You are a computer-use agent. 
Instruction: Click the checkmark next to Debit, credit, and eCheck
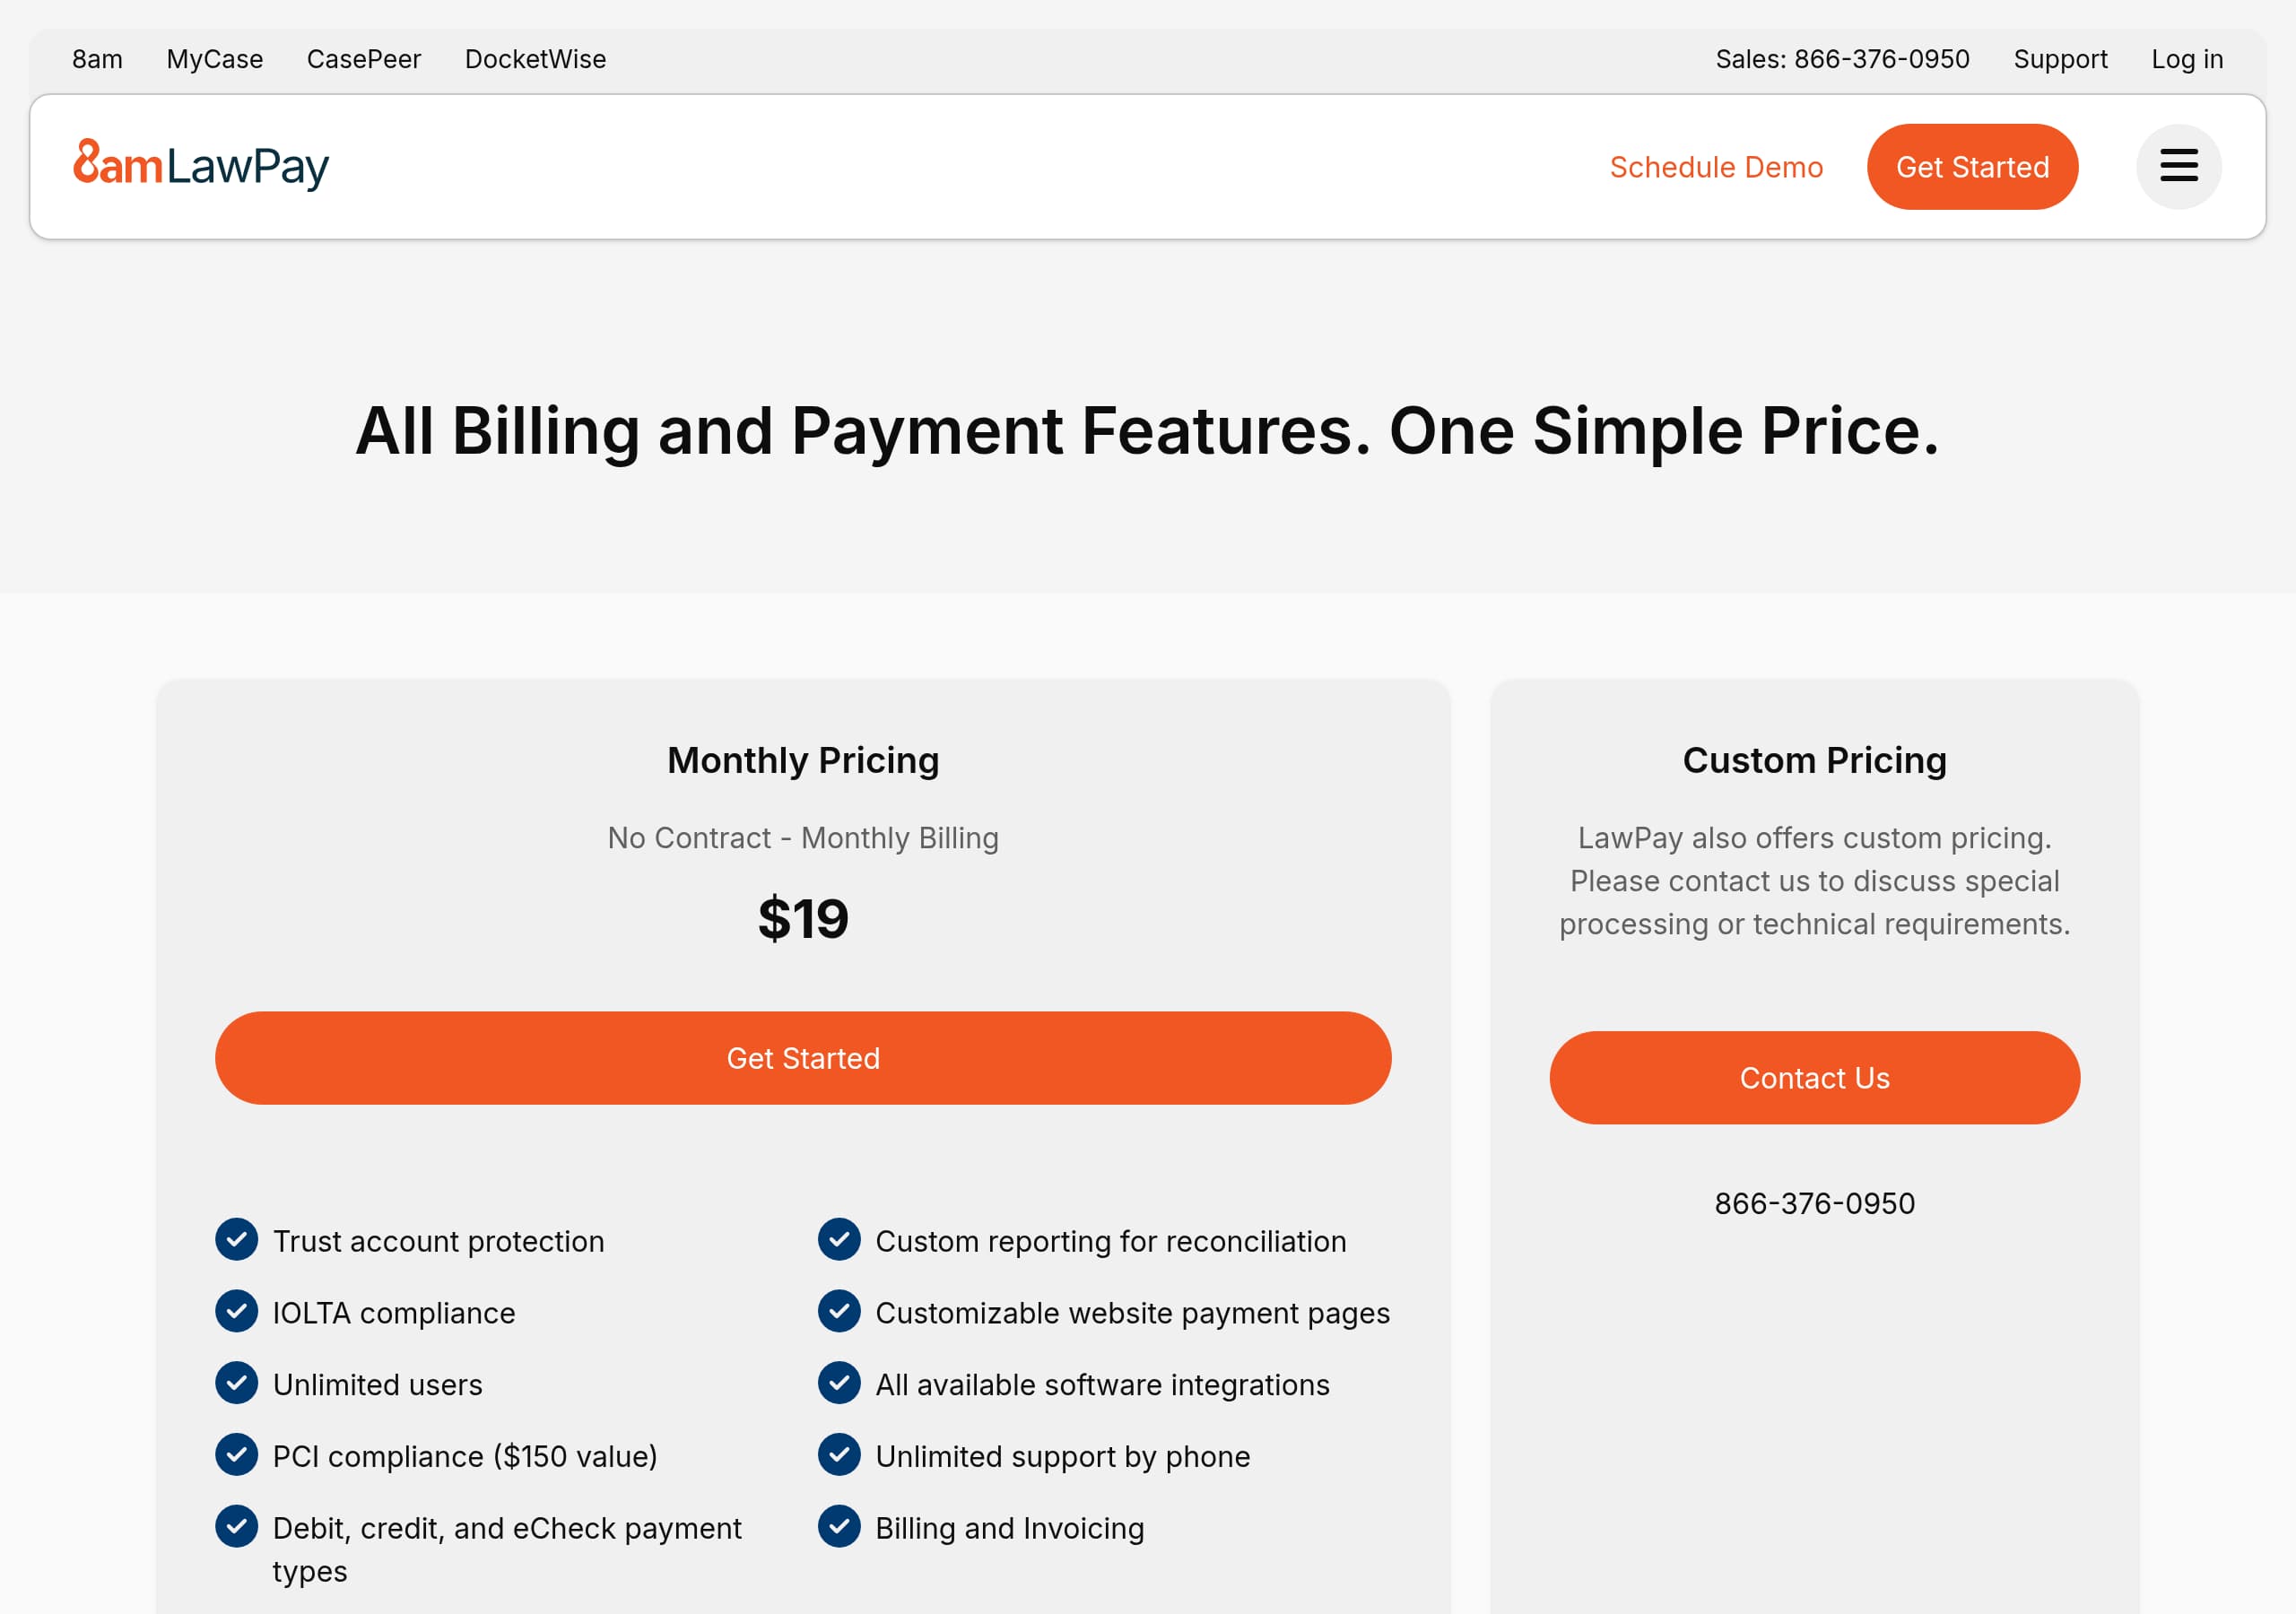(x=236, y=1527)
